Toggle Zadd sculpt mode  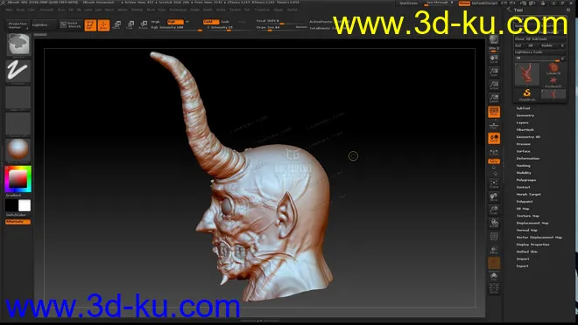211,22
